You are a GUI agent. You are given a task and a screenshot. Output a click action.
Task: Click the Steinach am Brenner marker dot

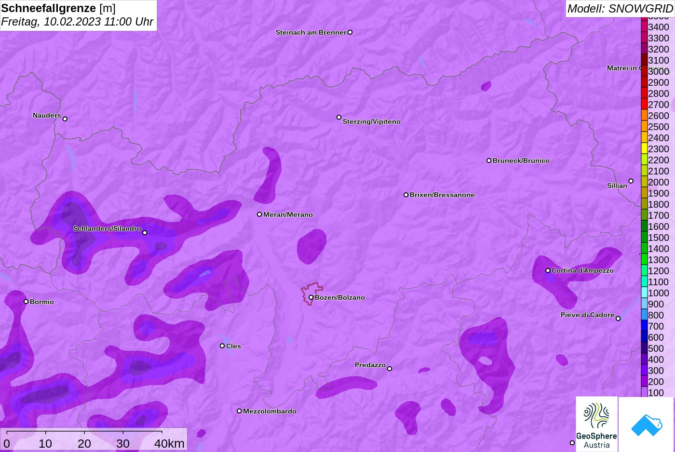[350, 32]
